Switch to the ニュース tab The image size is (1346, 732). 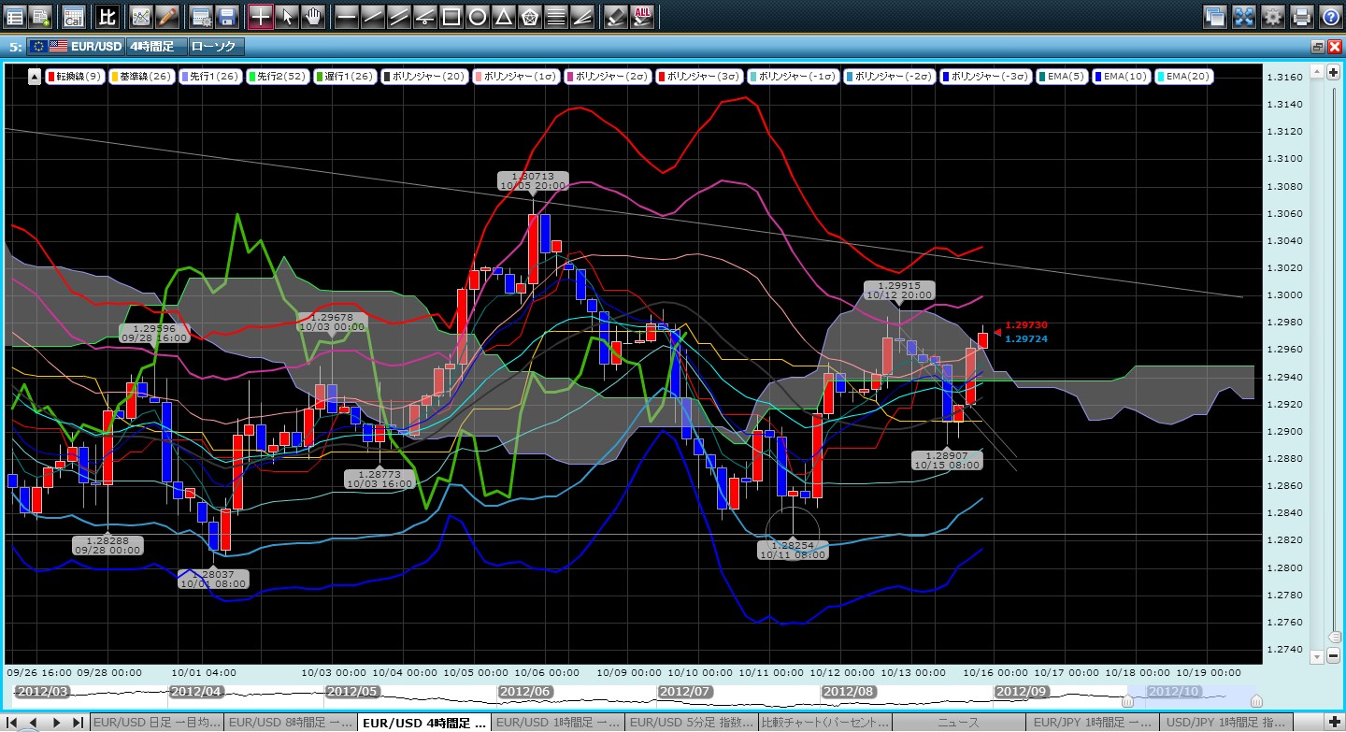(958, 723)
